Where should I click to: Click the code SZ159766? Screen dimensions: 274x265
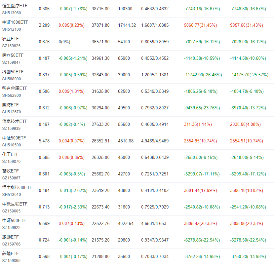pos(11,244)
